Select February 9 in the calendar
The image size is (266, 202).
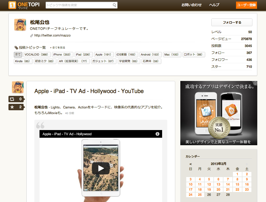247,179
